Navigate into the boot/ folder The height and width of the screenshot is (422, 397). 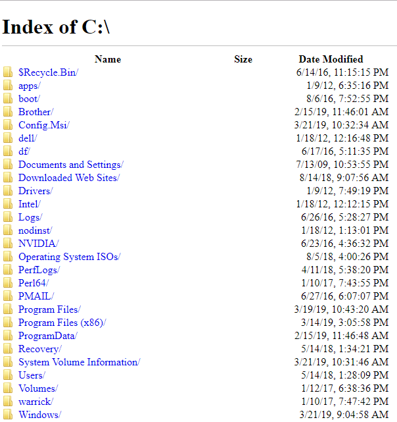[29, 99]
